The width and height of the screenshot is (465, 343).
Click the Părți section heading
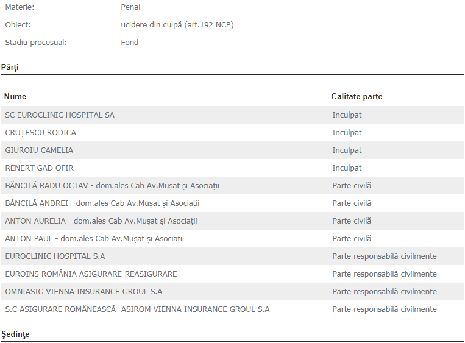(10, 67)
